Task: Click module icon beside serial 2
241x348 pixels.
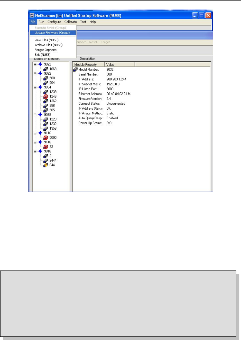Action: (x=46, y=156)
